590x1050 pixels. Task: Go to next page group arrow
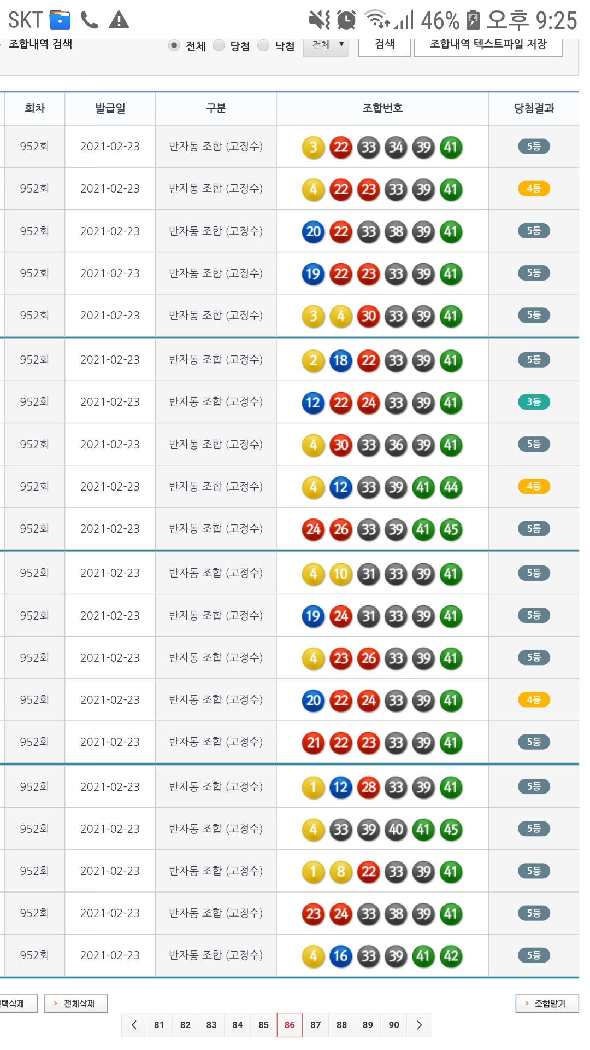pos(419,1025)
